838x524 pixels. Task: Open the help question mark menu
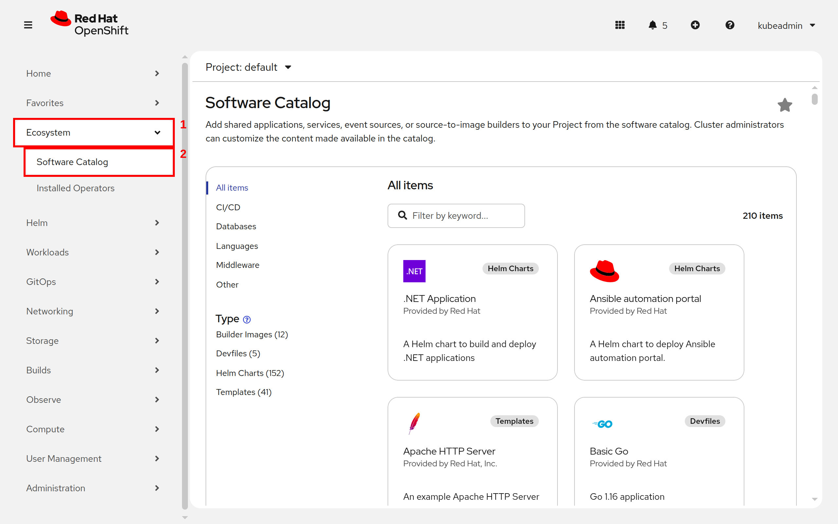coord(730,25)
